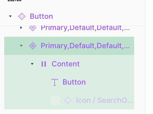Click the variant icon of the collapsed Primary row
Viewport: 153px width, 114px height.
pos(33,28)
